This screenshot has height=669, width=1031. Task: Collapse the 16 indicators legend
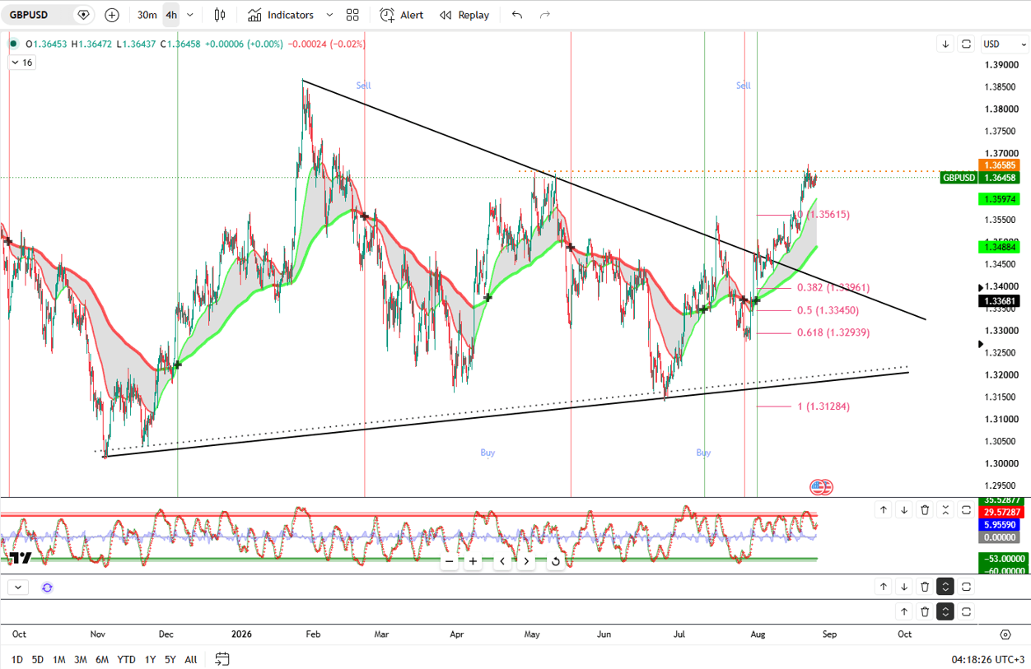[22, 63]
